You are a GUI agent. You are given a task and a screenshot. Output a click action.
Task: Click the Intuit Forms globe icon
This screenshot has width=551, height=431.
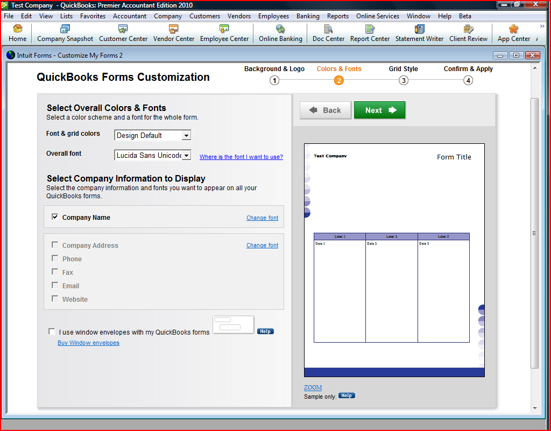[x=11, y=55]
